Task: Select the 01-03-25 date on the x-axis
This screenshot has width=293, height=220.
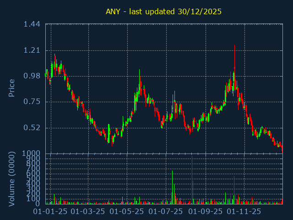Action: (88, 212)
